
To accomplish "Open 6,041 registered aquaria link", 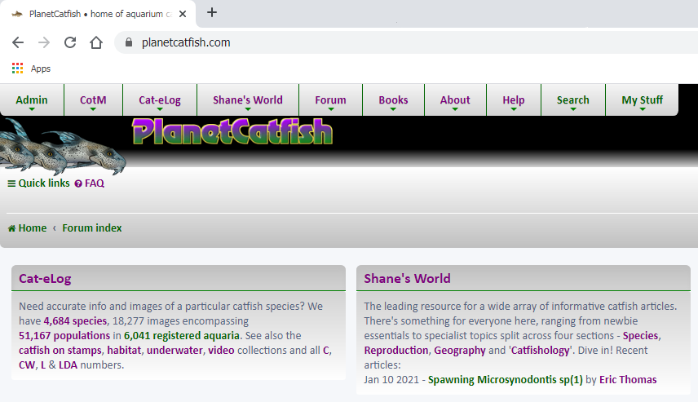I will point(182,336).
